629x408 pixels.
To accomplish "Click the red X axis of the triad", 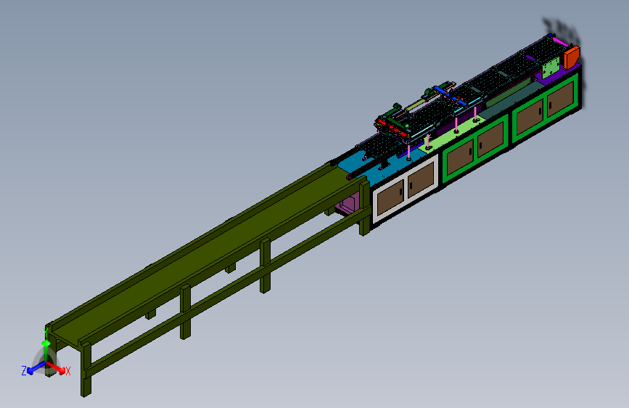I will click(x=56, y=367).
